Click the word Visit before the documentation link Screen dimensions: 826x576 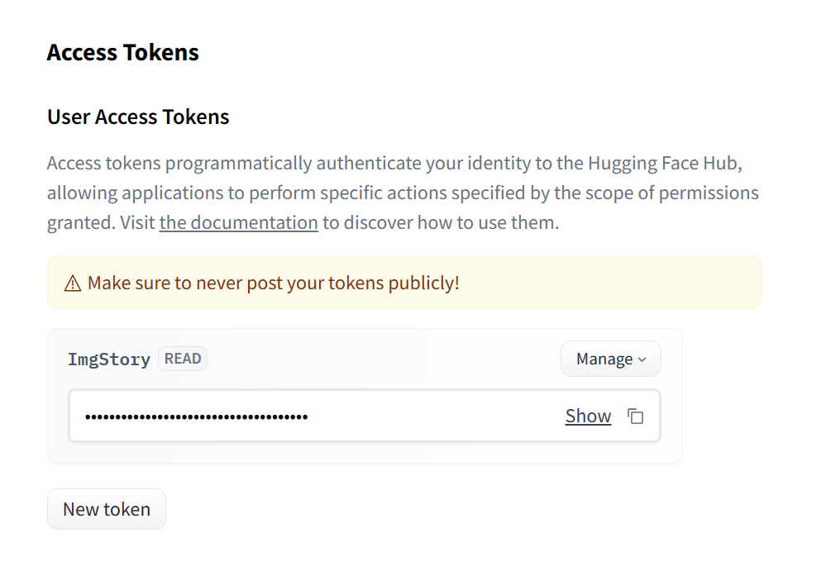pos(137,222)
